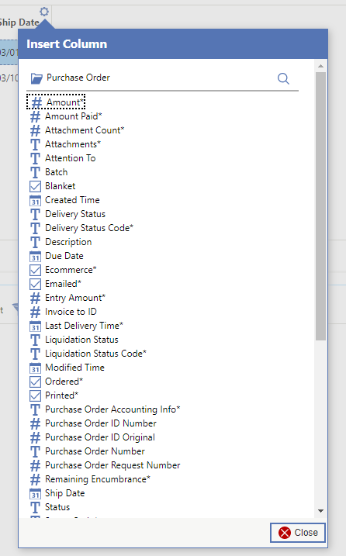Click the checkbox icon for Printed
346x556 pixels.
point(35,395)
